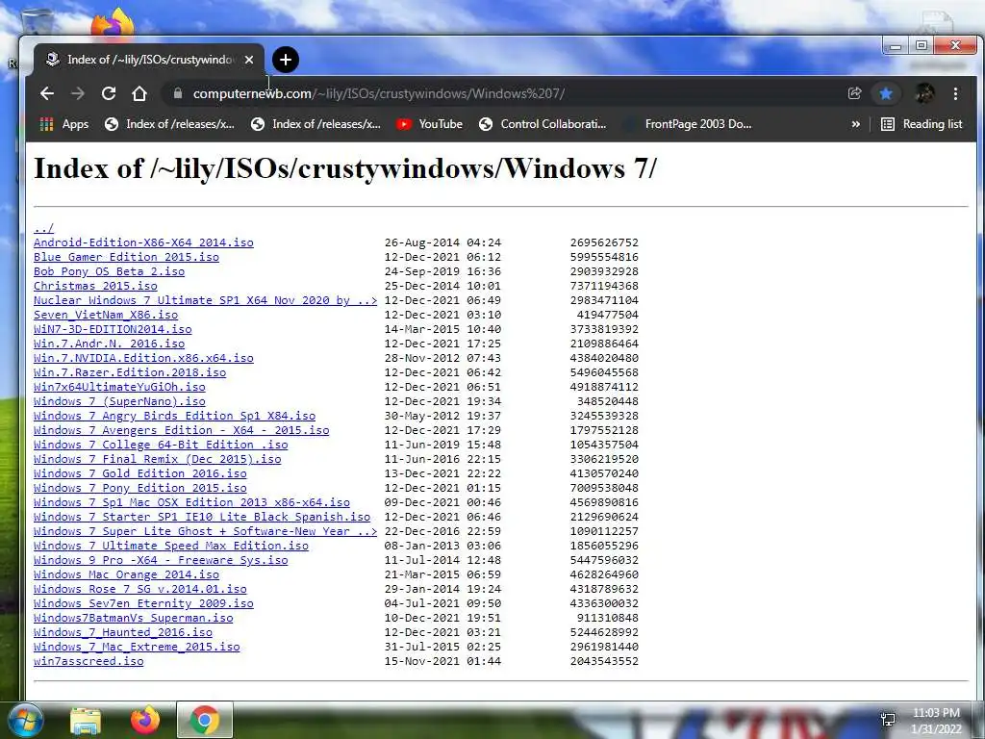Download Windows 7 Starter SP1 IE10 Lite ISO

(202, 517)
